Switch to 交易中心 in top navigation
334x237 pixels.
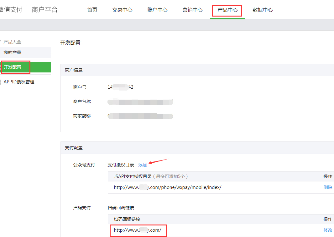122,10
